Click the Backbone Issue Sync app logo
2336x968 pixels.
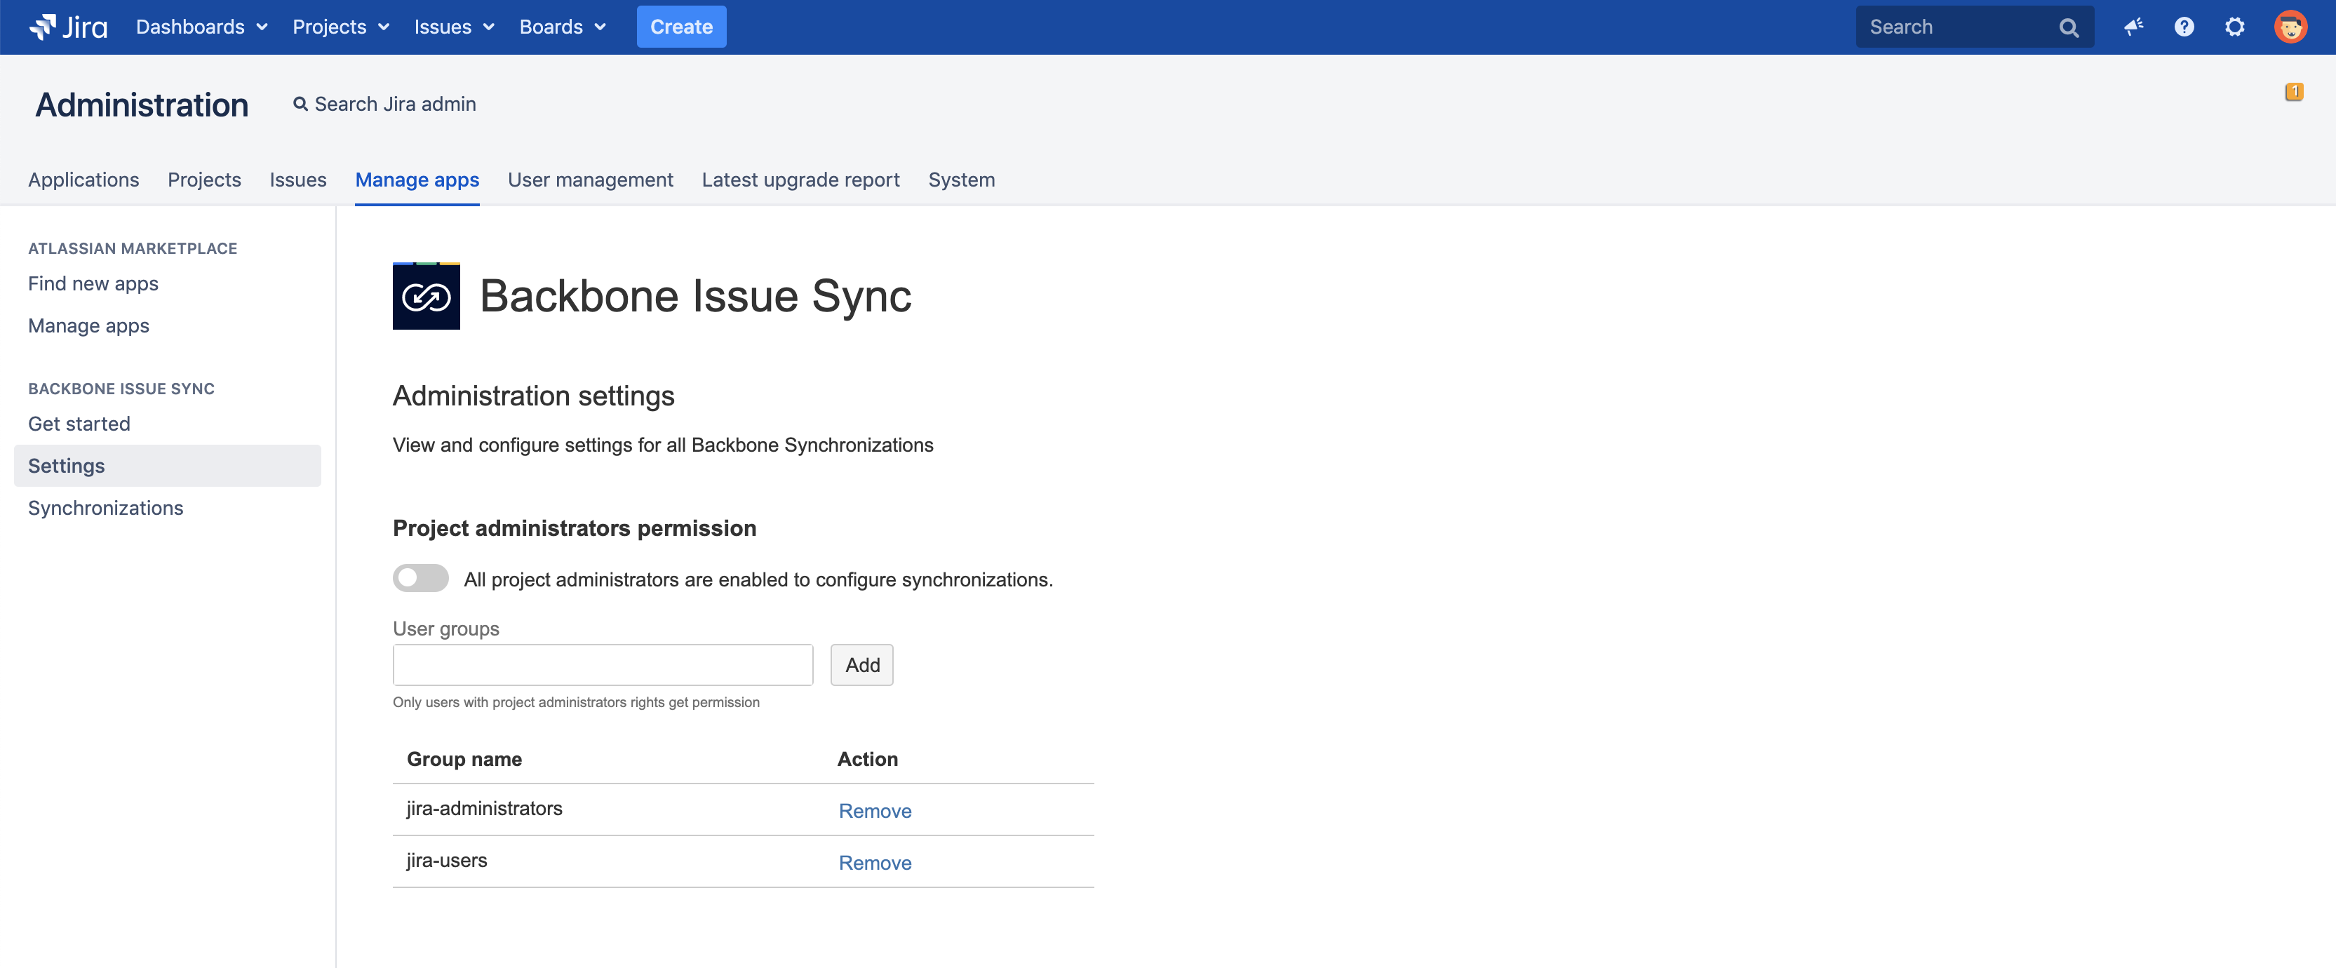coord(427,297)
